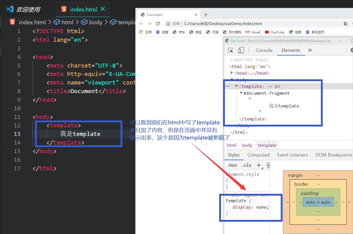Switch to the Elements tab in DevTools

[291, 50]
